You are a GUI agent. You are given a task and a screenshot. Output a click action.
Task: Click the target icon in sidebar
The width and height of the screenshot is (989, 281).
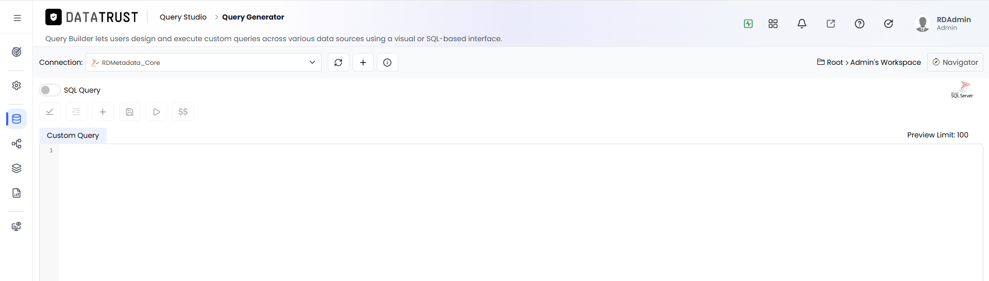tap(16, 52)
